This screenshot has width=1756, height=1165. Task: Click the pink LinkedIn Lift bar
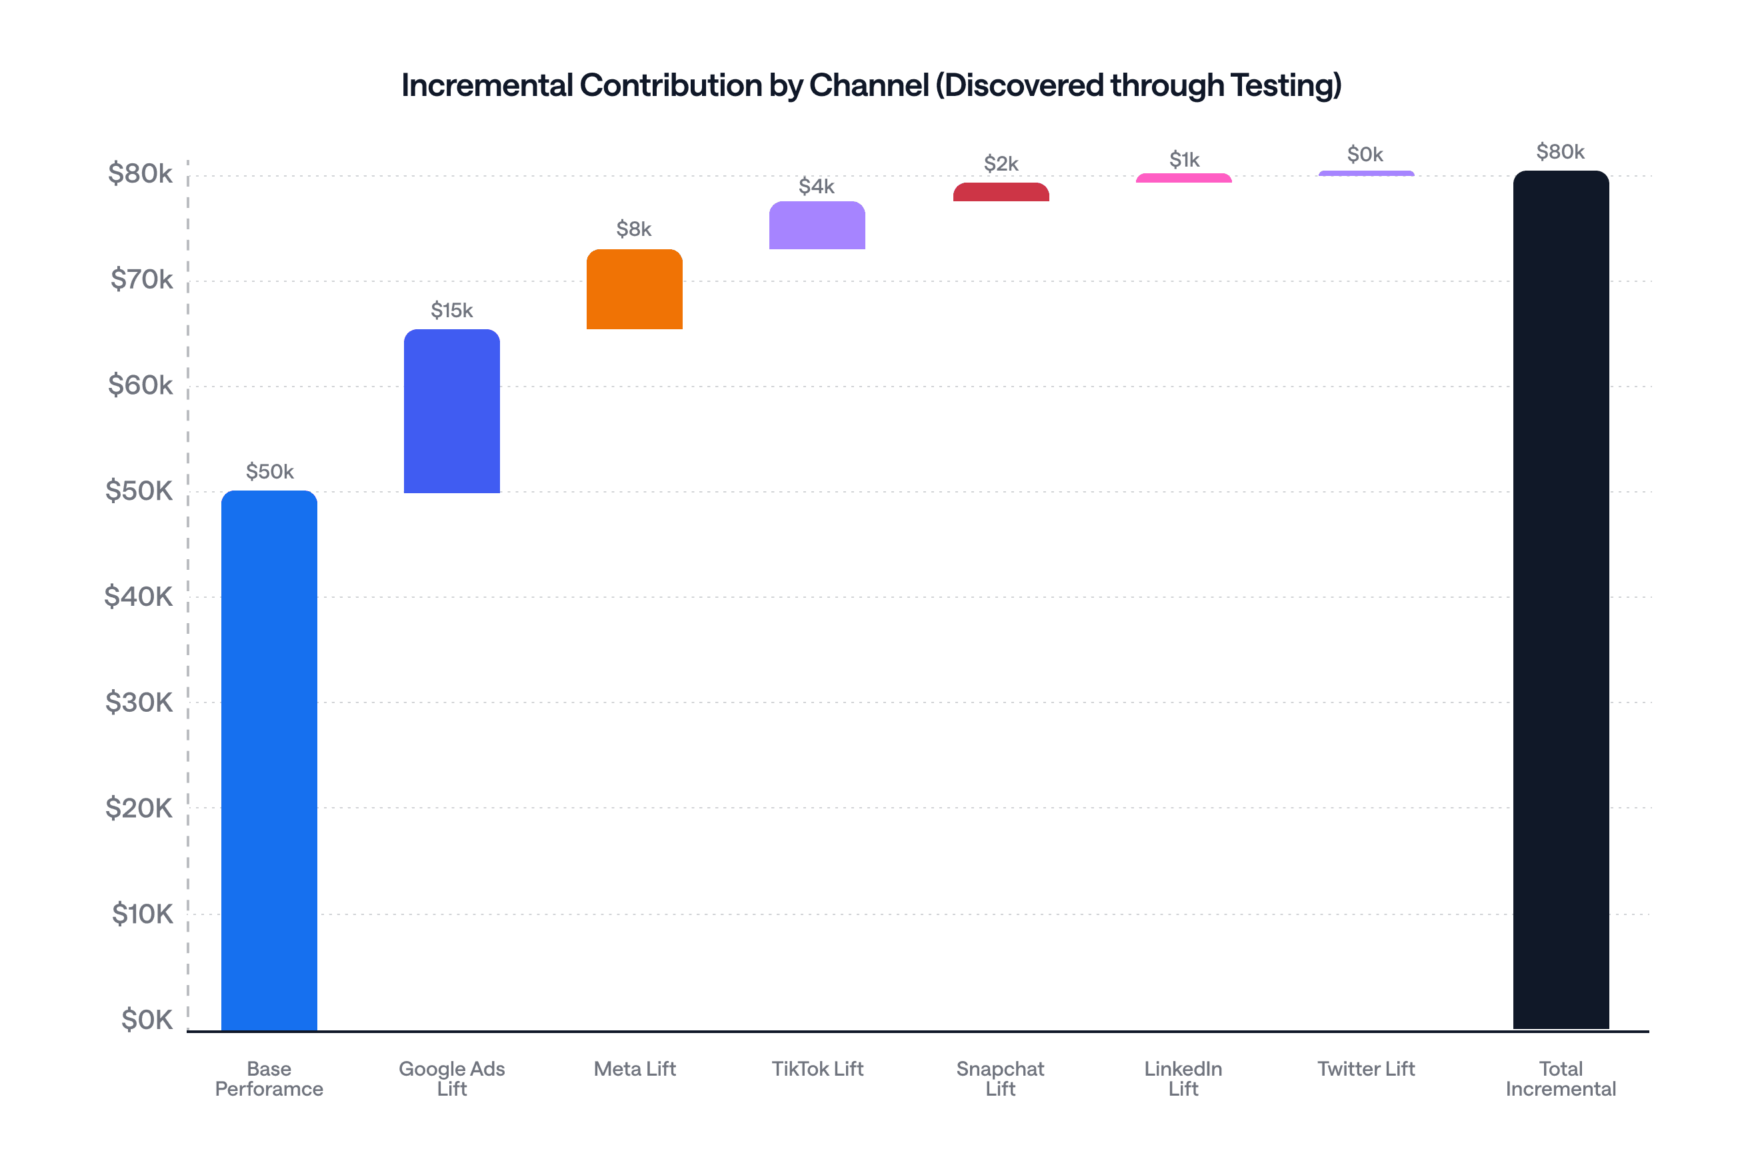tap(1183, 179)
